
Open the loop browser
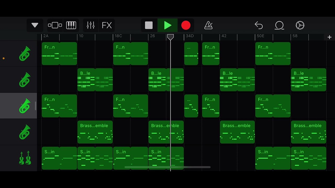[279, 25]
